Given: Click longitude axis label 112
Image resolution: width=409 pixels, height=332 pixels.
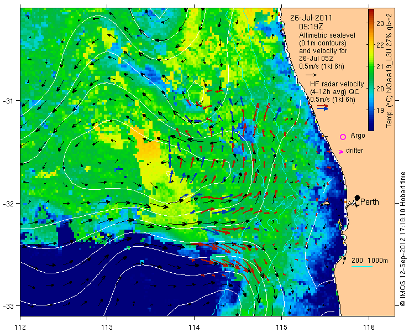Looking at the screenshot, I should point(20,327).
